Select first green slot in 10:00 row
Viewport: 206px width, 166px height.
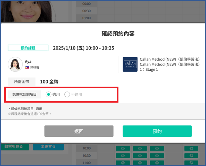[123, 148]
